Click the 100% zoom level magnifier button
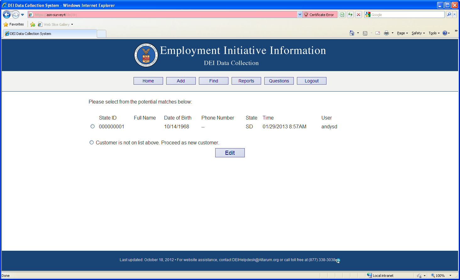The width and height of the screenshot is (460, 280). click(438, 276)
